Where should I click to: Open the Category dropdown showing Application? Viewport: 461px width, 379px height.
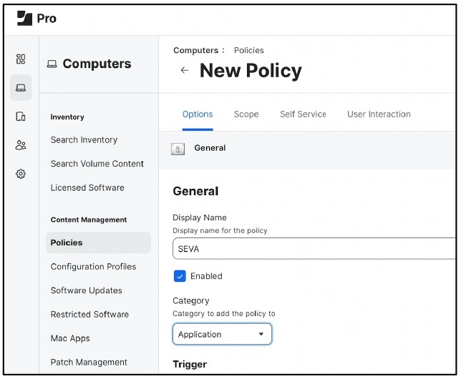pos(222,334)
